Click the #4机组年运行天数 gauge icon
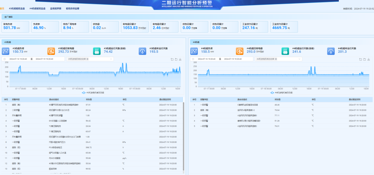The height and width of the screenshot is (175, 374). 331,51
